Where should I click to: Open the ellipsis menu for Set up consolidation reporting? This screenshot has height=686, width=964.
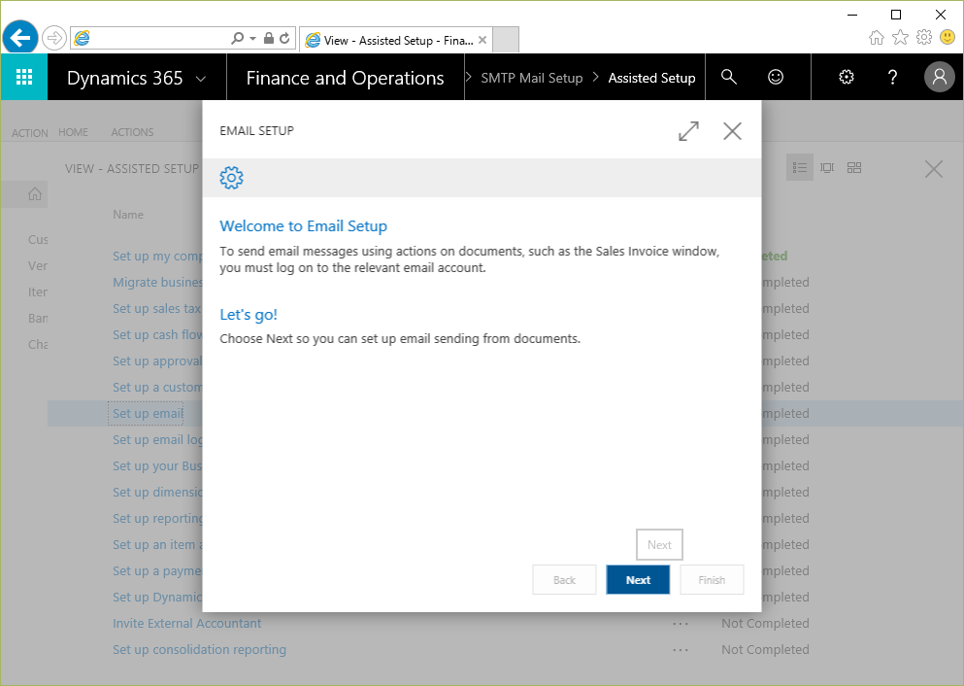pyautogui.click(x=680, y=650)
